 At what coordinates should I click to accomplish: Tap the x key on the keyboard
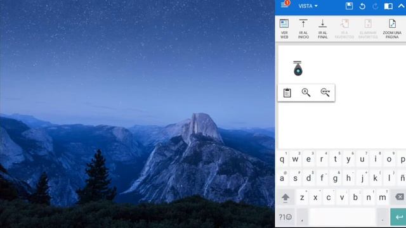315,198
